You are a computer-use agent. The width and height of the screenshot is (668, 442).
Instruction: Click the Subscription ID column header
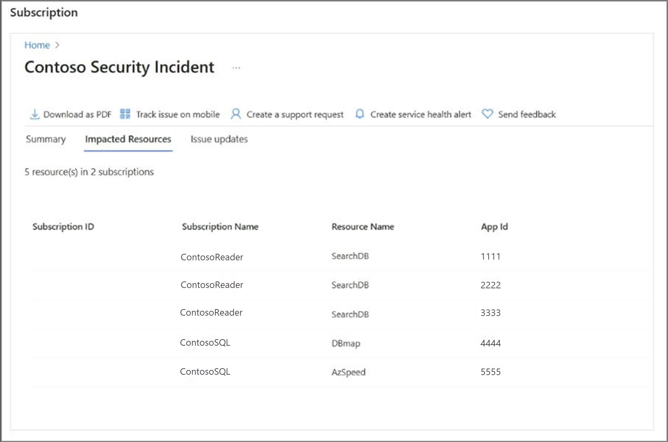tap(63, 226)
